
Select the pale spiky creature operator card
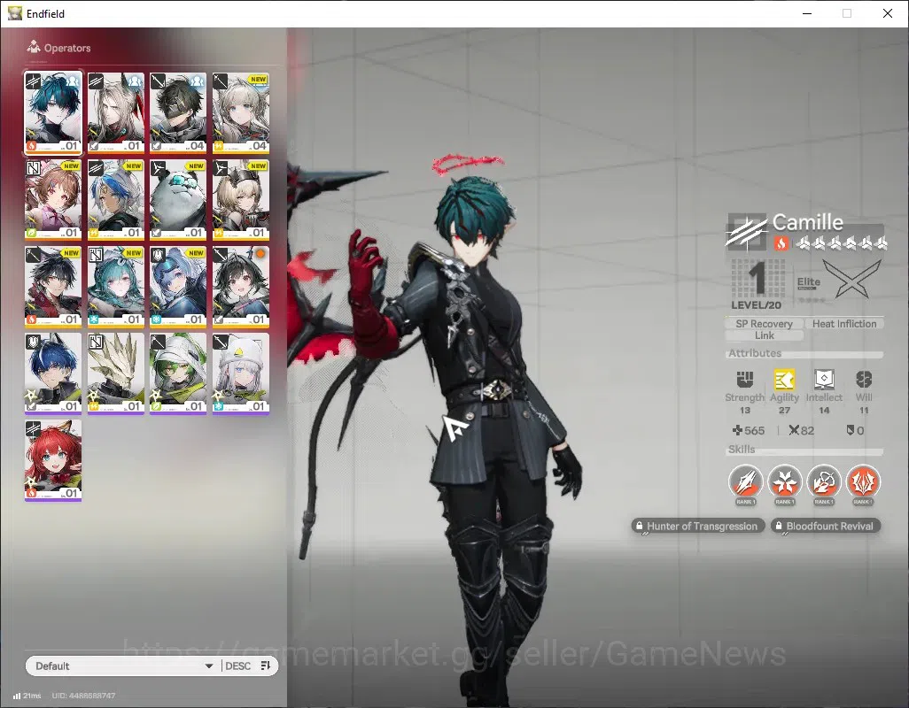pyautogui.click(x=116, y=373)
